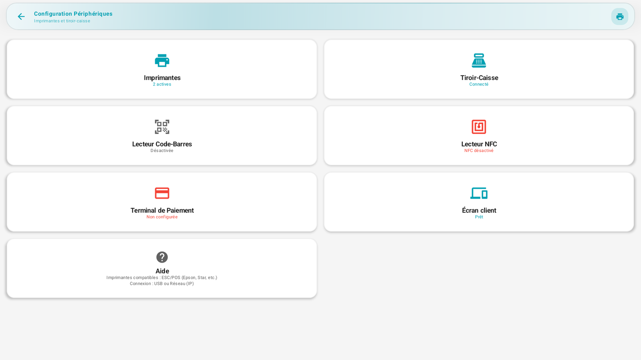Click the barcode scanner QR icon
Screen dimensions: 641x360
click(x=162, y=127)
